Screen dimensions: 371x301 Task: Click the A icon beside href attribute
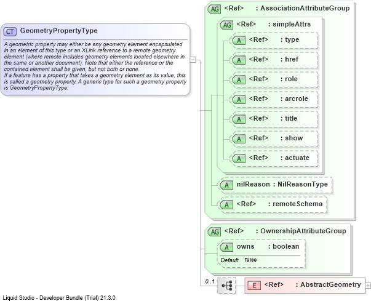tap(239, 60)
